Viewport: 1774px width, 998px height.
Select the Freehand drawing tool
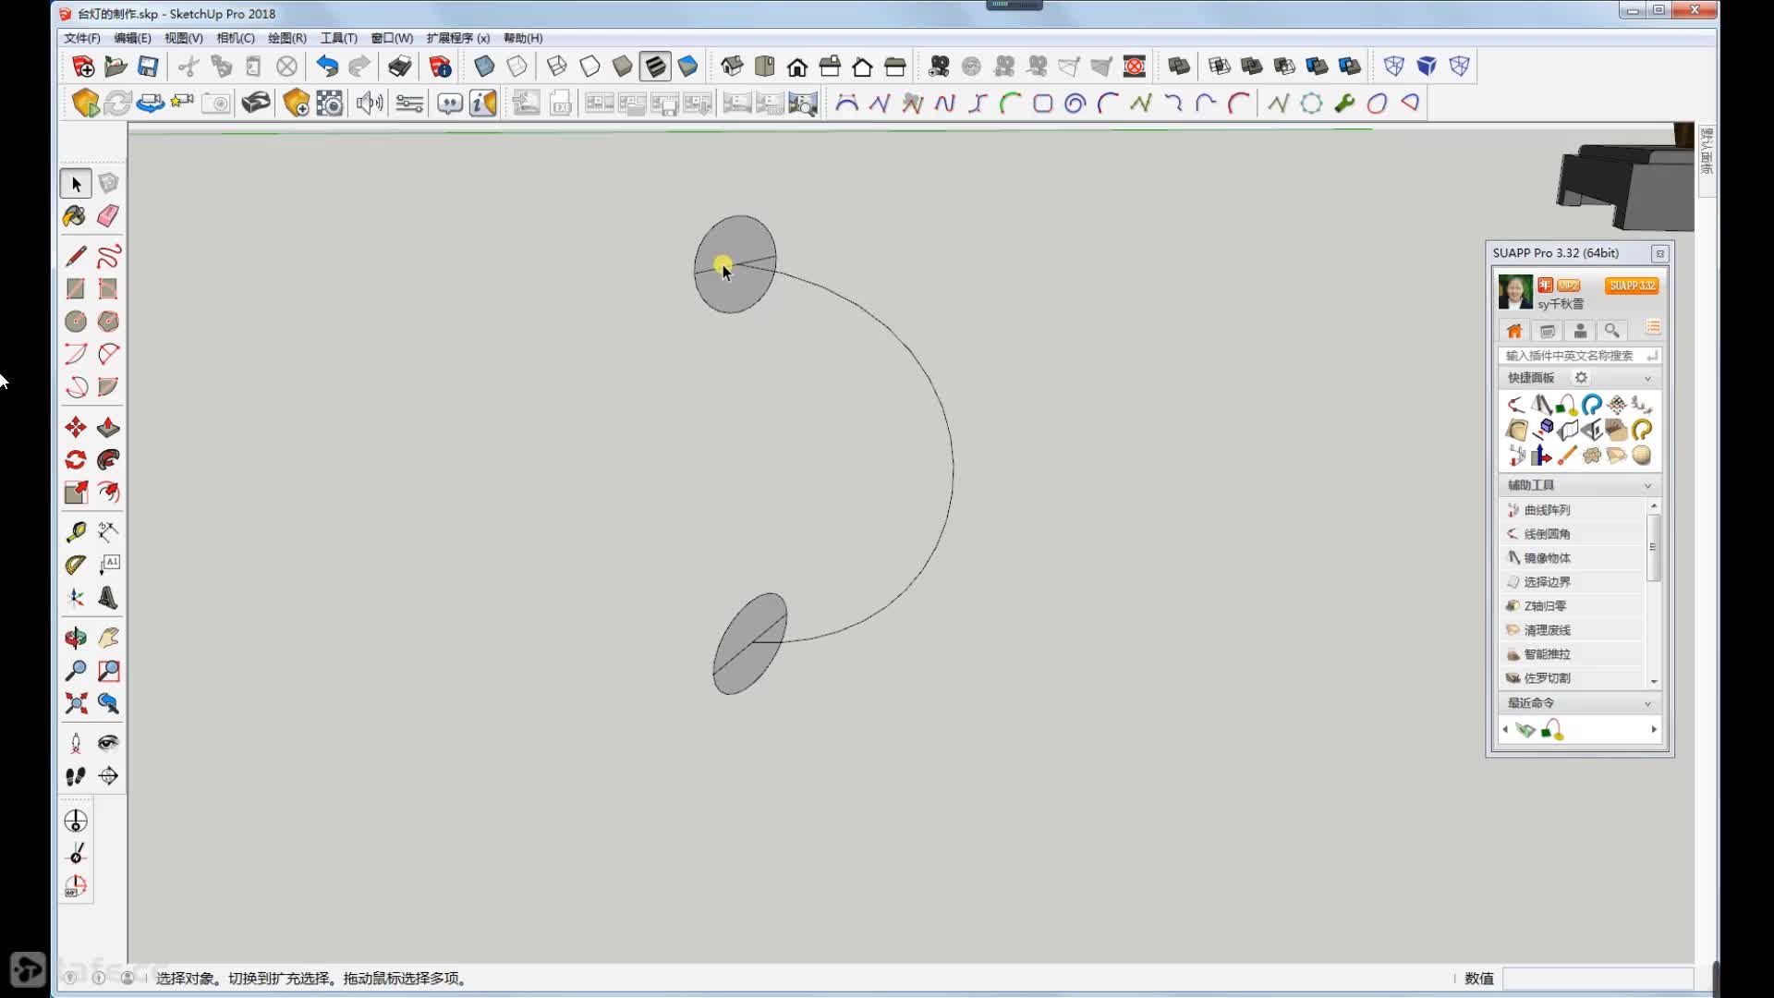(108, 256)
